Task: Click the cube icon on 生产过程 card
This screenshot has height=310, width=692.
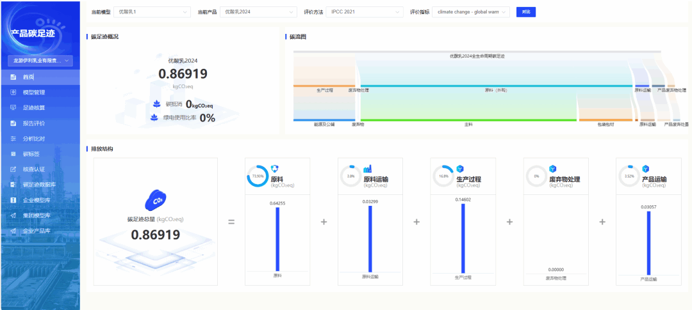Action: (460, 169)
